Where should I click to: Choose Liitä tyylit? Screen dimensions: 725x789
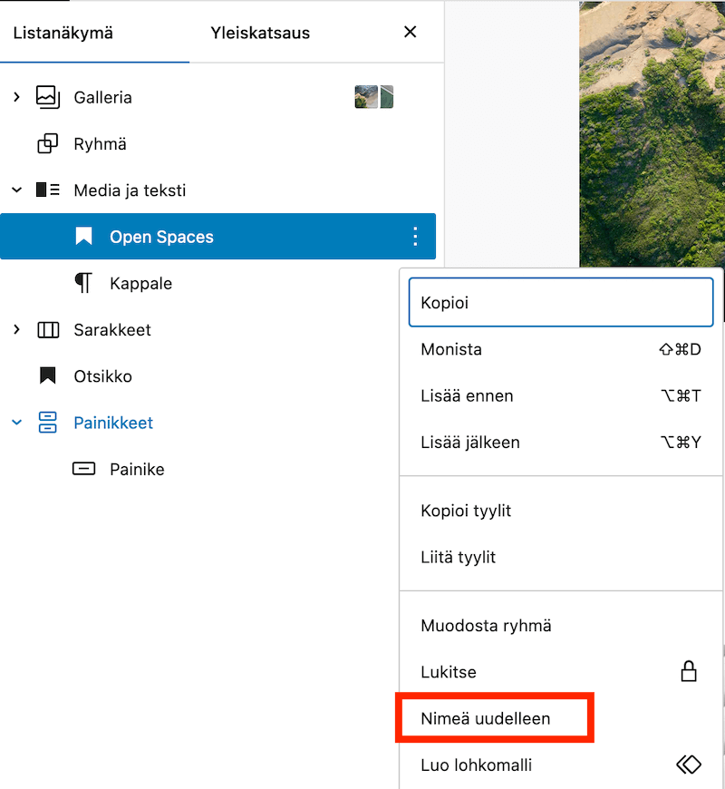561,557
